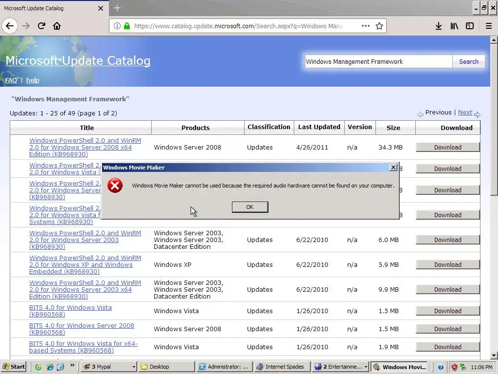The image size is (498, 374).
Task: Sort results by Title column
Action: [x=87, y=128]
